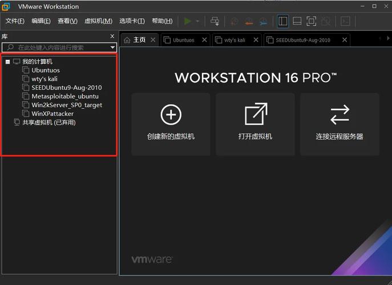This screenshot has height=285, width=392.
Task: Open the 虚拟机(M) menu
Action: pos(98,21)
